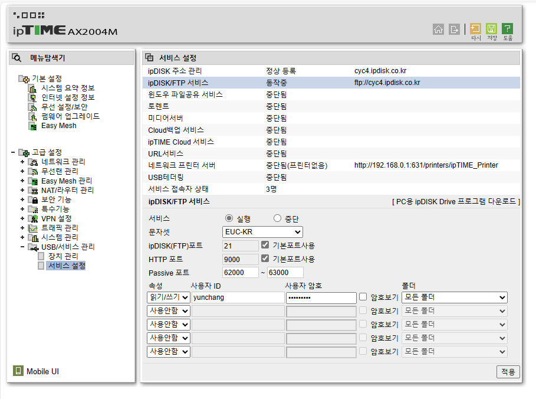This screenshot has width=536, height=399.
Task: Click the 사용자 암호 password field
Action: (x=321, y=297)
